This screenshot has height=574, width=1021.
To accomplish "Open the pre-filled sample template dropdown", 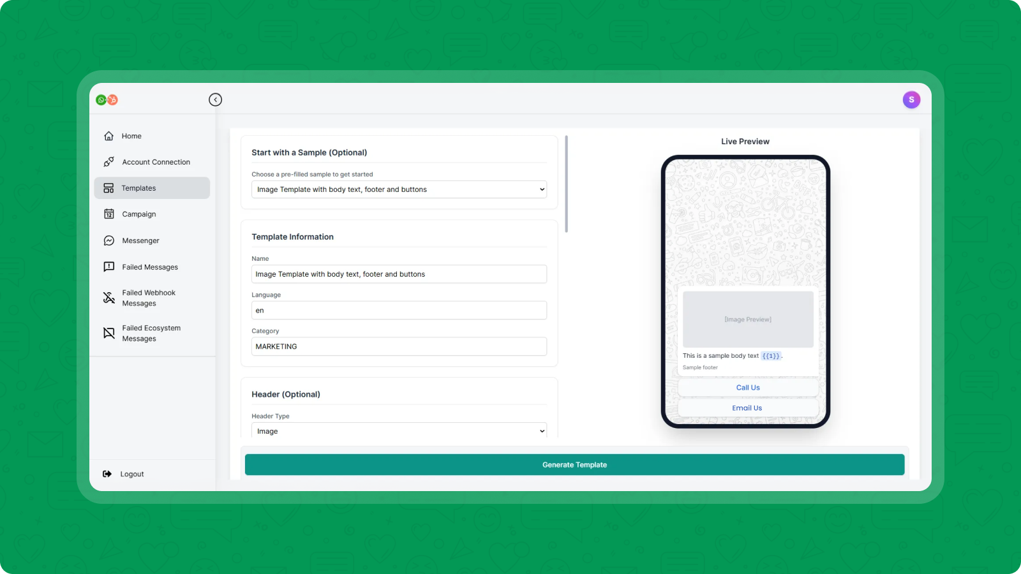I will (x=398, y=189).
